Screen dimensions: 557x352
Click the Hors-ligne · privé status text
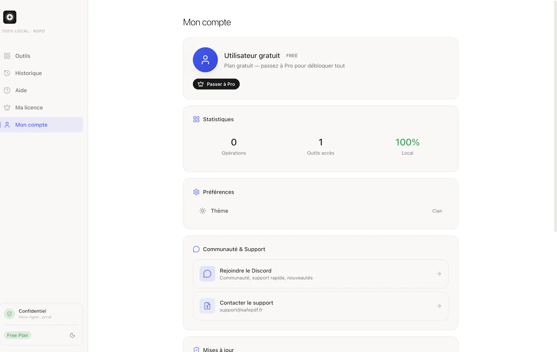point(35,317)
